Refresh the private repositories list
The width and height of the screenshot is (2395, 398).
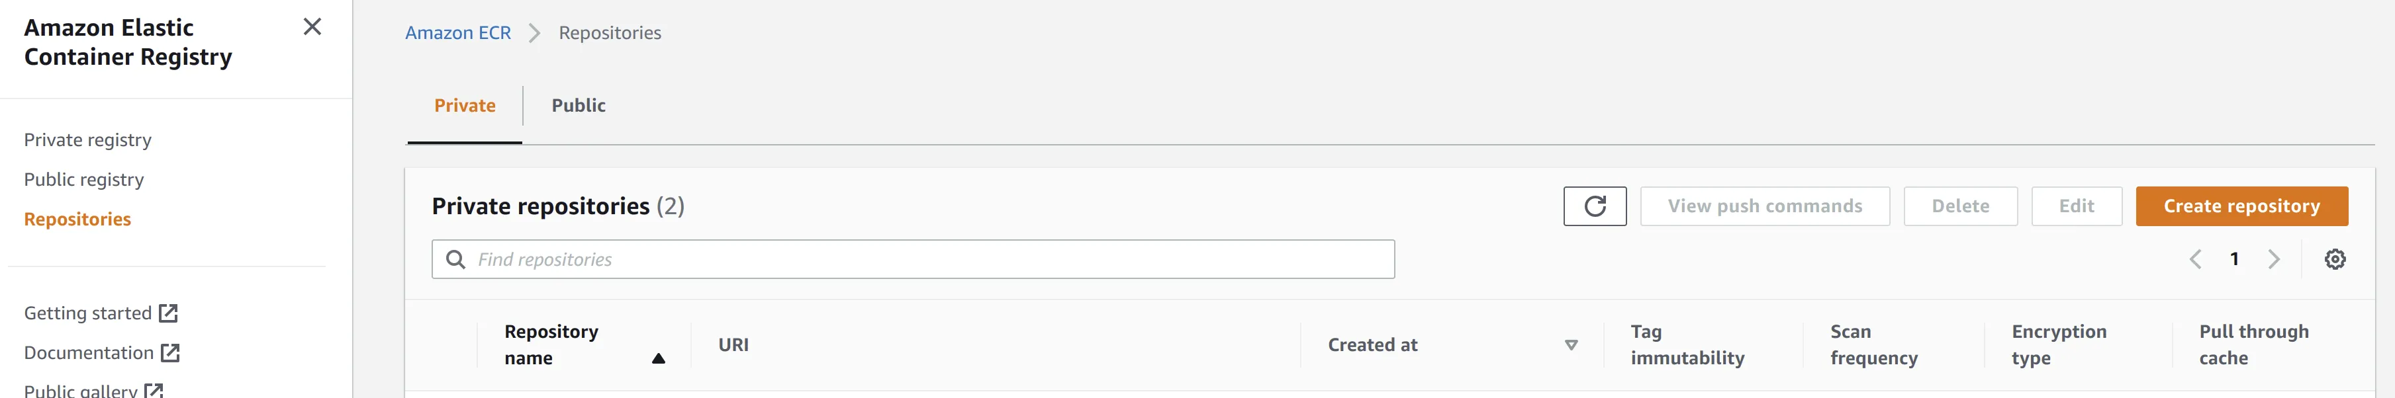click(x=1595, y=206)
